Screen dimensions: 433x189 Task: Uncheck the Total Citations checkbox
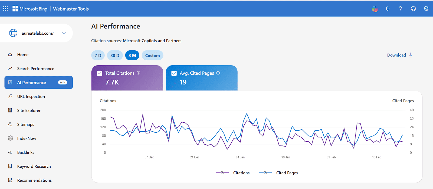(100, 73)
